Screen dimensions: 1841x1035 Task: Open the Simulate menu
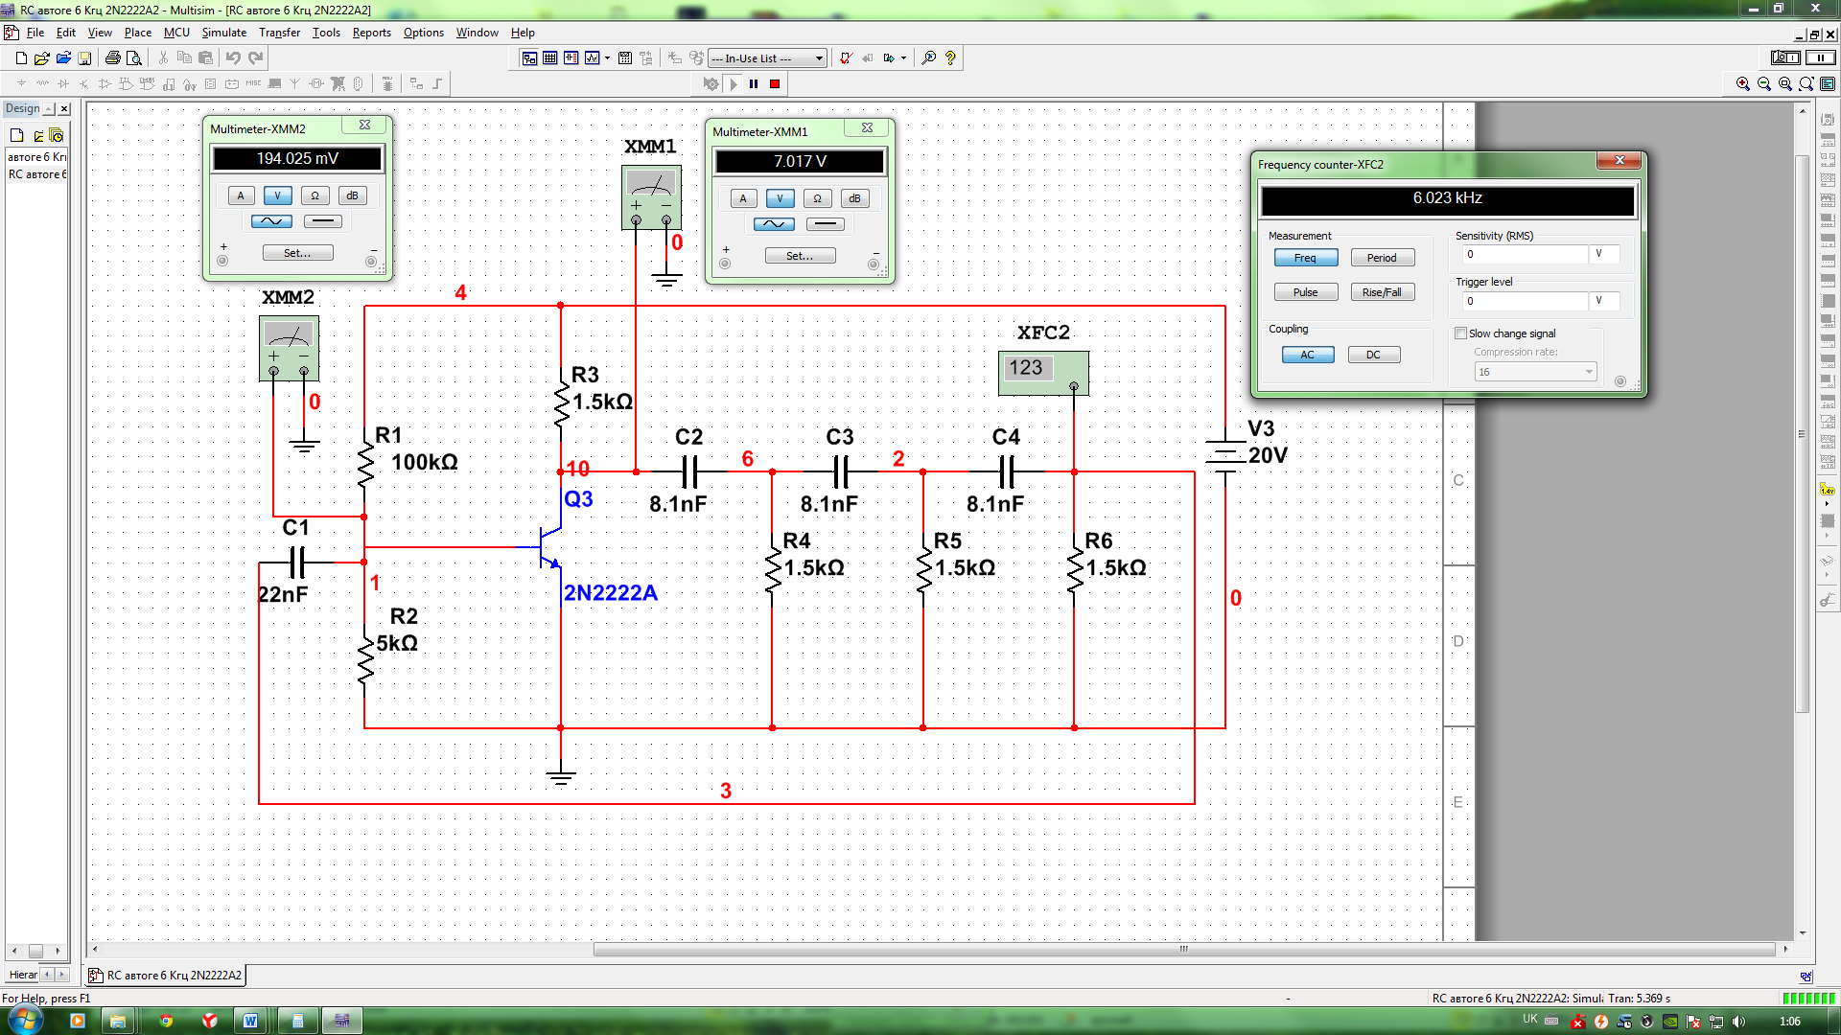223,33
